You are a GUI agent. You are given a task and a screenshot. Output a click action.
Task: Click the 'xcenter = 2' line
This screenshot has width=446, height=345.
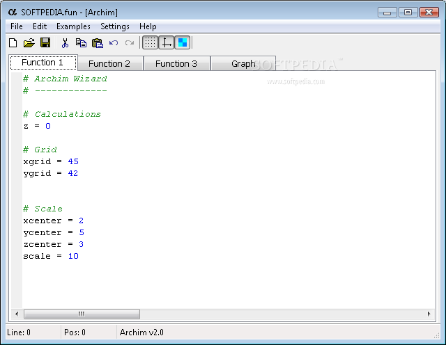coord(54,220)
